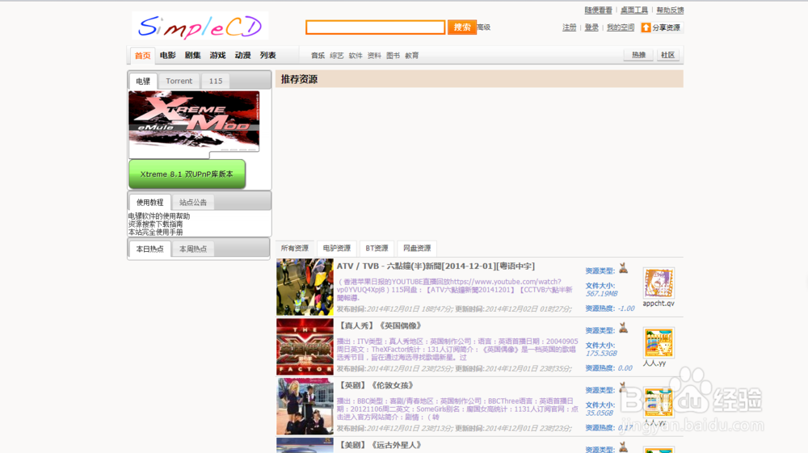
Task: Switch to the 115 tab
Action: click(x=216, y=81)
